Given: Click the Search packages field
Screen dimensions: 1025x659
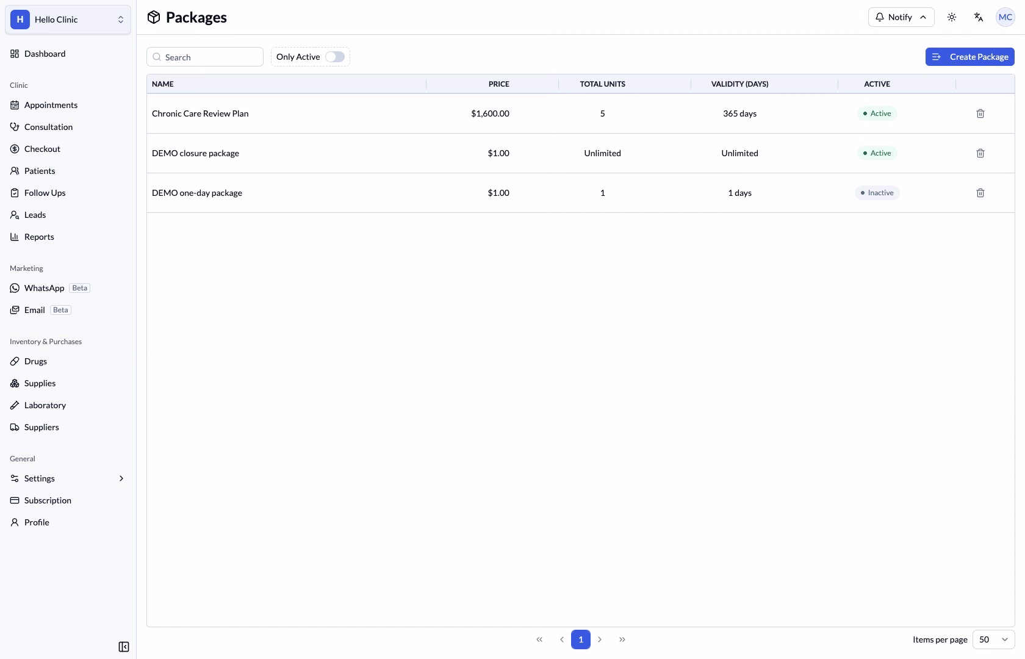Looking at the screenshot, I should (x=205, y=57).
